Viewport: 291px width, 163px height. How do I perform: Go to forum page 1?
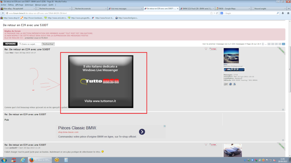(x=263, y=44)
